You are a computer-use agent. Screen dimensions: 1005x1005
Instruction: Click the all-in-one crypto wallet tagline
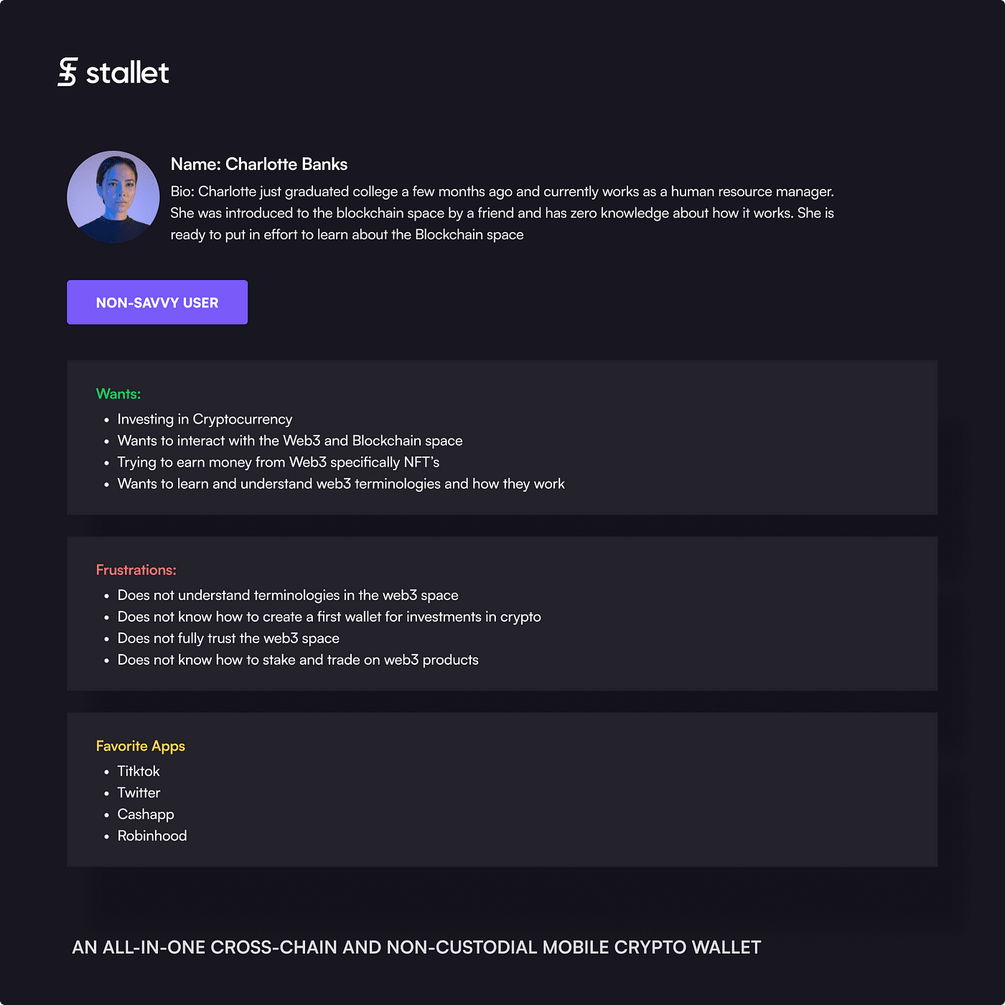[x=416, y=948]
